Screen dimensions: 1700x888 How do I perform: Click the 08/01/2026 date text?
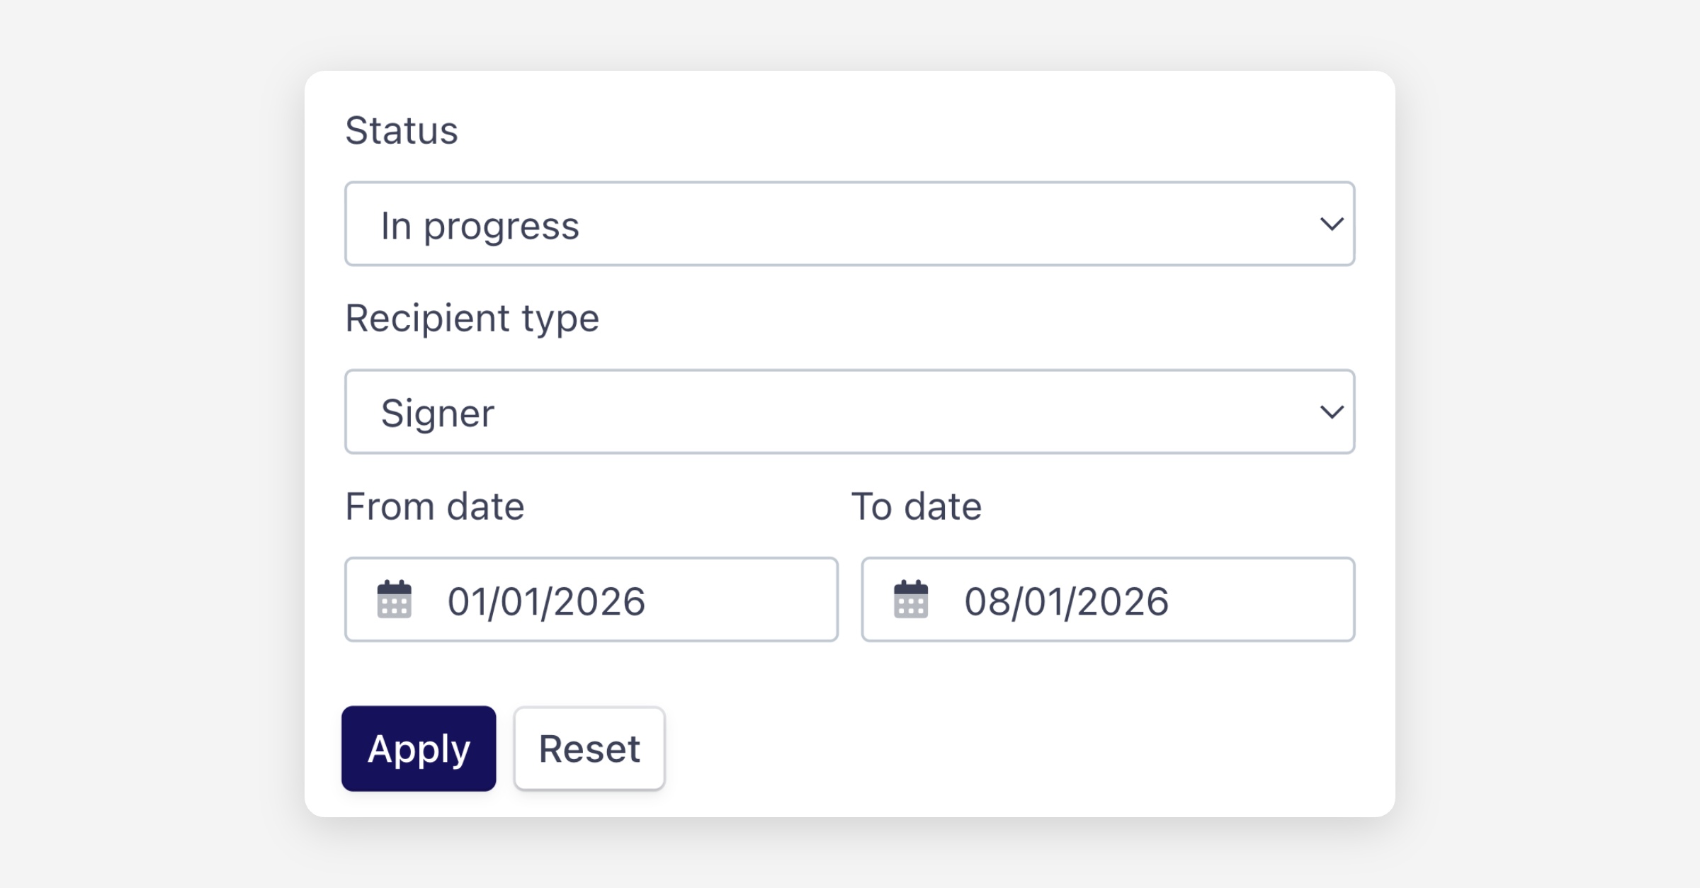(1066, 601)
